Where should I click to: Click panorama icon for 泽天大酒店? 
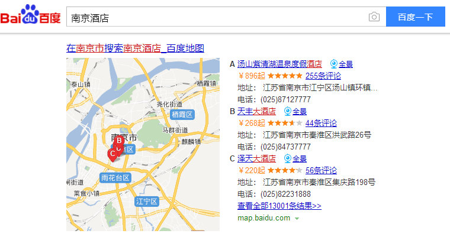(287, 158)
